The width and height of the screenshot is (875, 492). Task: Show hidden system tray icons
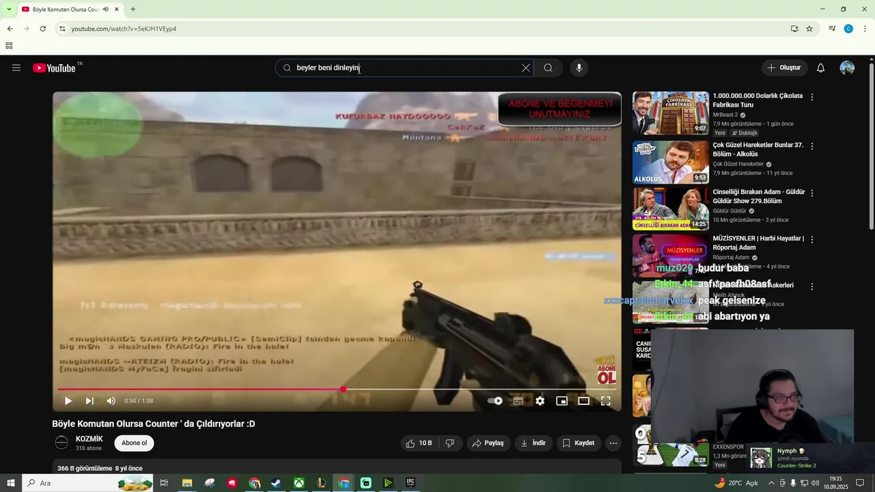pyautogui.click(x=772, y=483)
